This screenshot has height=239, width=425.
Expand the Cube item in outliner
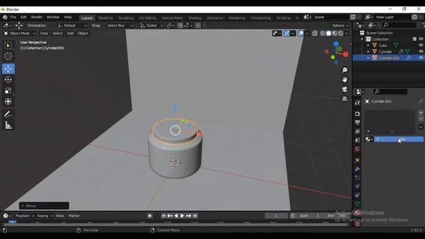pos(368,45)
